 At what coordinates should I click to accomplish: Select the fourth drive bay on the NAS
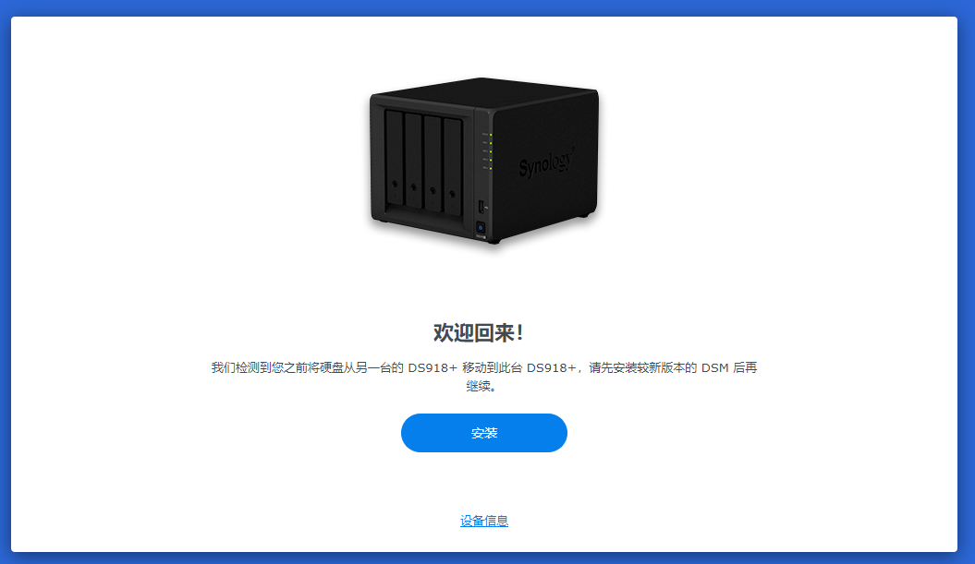click(x=453, y=168)
